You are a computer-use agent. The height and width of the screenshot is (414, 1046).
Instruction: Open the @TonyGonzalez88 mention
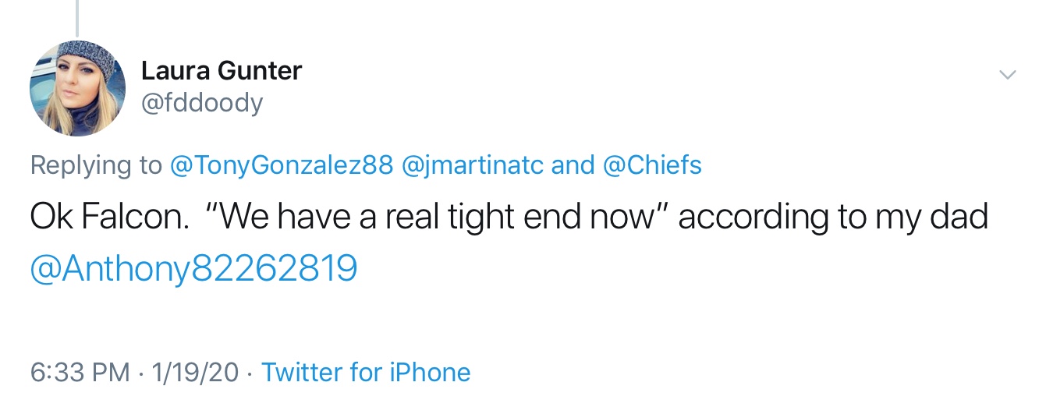(282, 165)
